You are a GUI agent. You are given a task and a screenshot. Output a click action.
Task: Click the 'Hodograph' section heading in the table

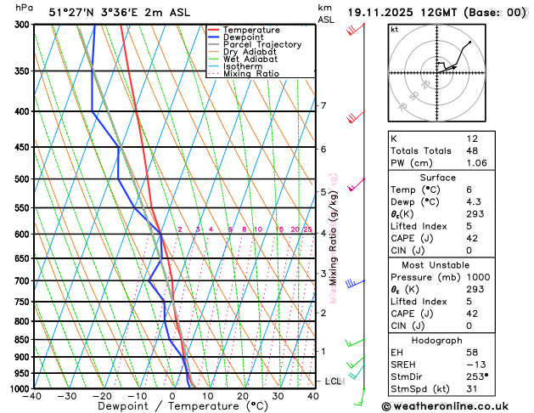437,341
